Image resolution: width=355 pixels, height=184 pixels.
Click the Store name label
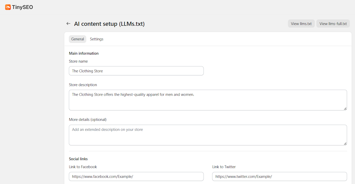[x=78, y=61]
